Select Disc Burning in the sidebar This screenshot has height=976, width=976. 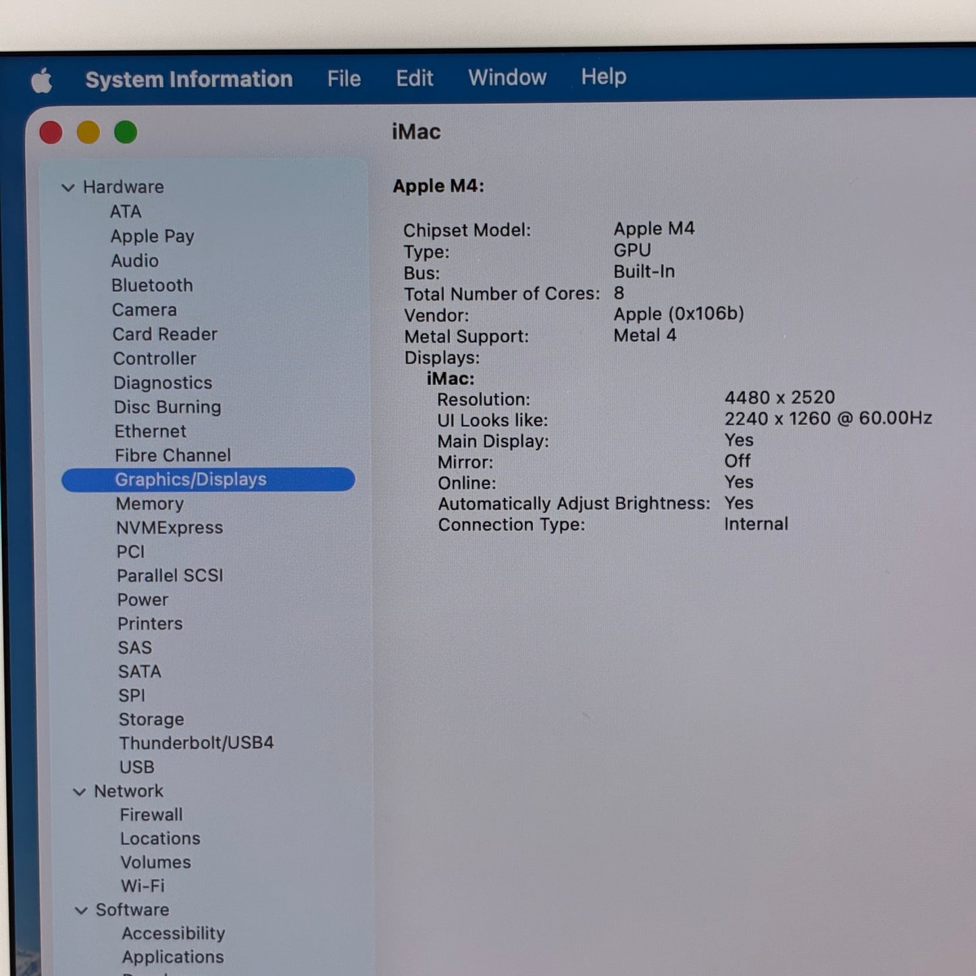[x=168, y=407]
